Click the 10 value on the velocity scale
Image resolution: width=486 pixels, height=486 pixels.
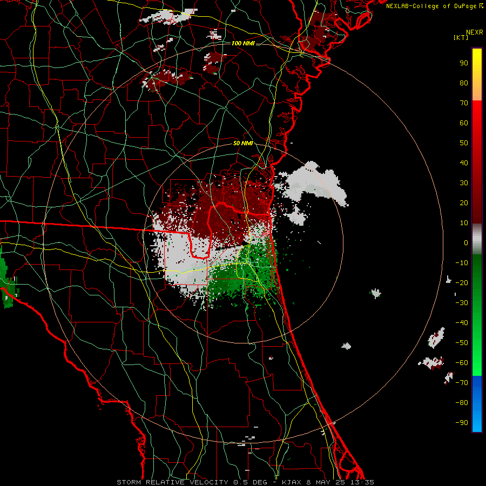(464, 223)
